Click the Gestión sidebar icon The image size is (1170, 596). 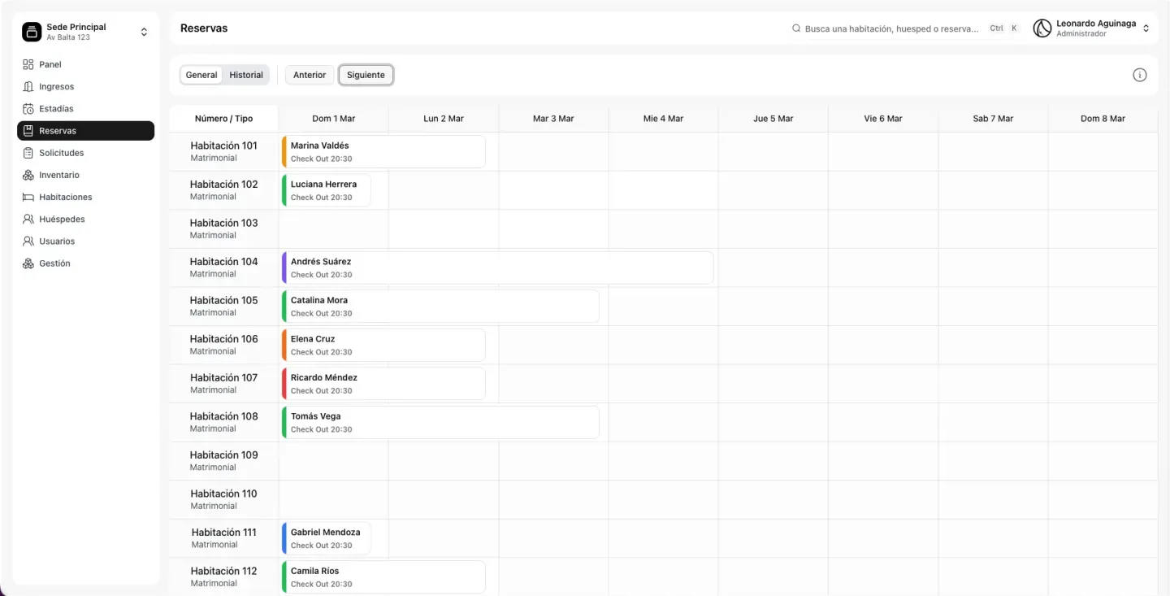pyautogui.click(x=28, y=263)
